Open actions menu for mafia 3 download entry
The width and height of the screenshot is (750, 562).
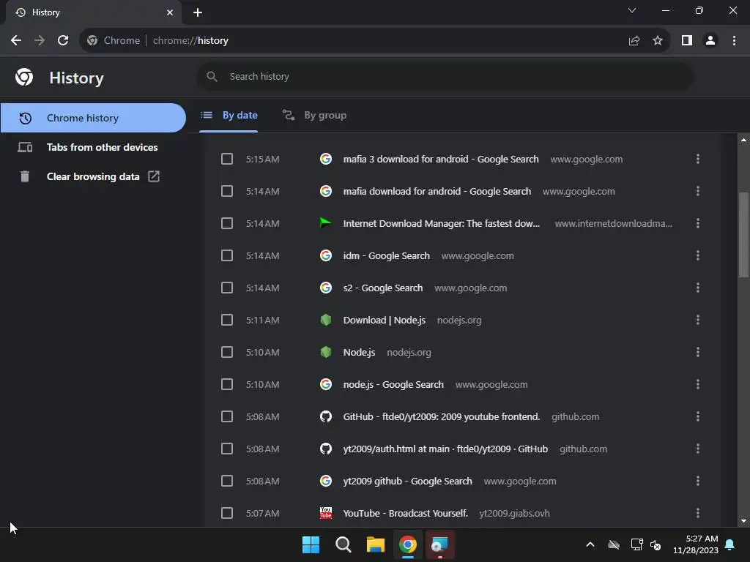coord(698,159)
